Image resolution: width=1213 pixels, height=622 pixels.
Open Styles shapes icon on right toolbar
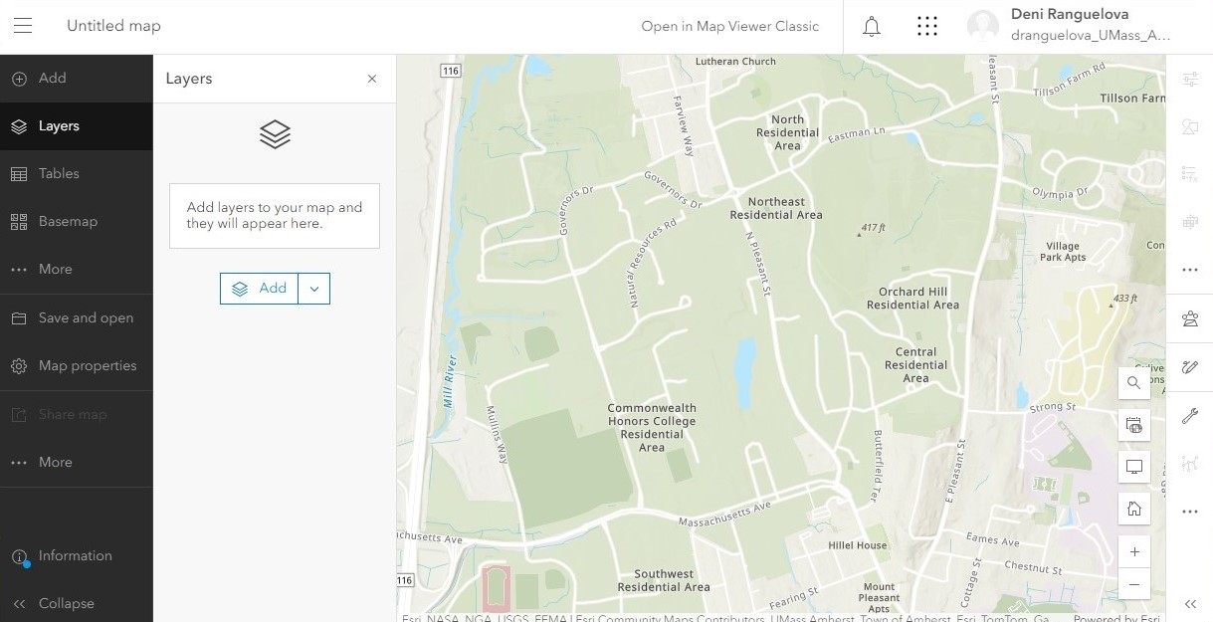coord(1189,126)
